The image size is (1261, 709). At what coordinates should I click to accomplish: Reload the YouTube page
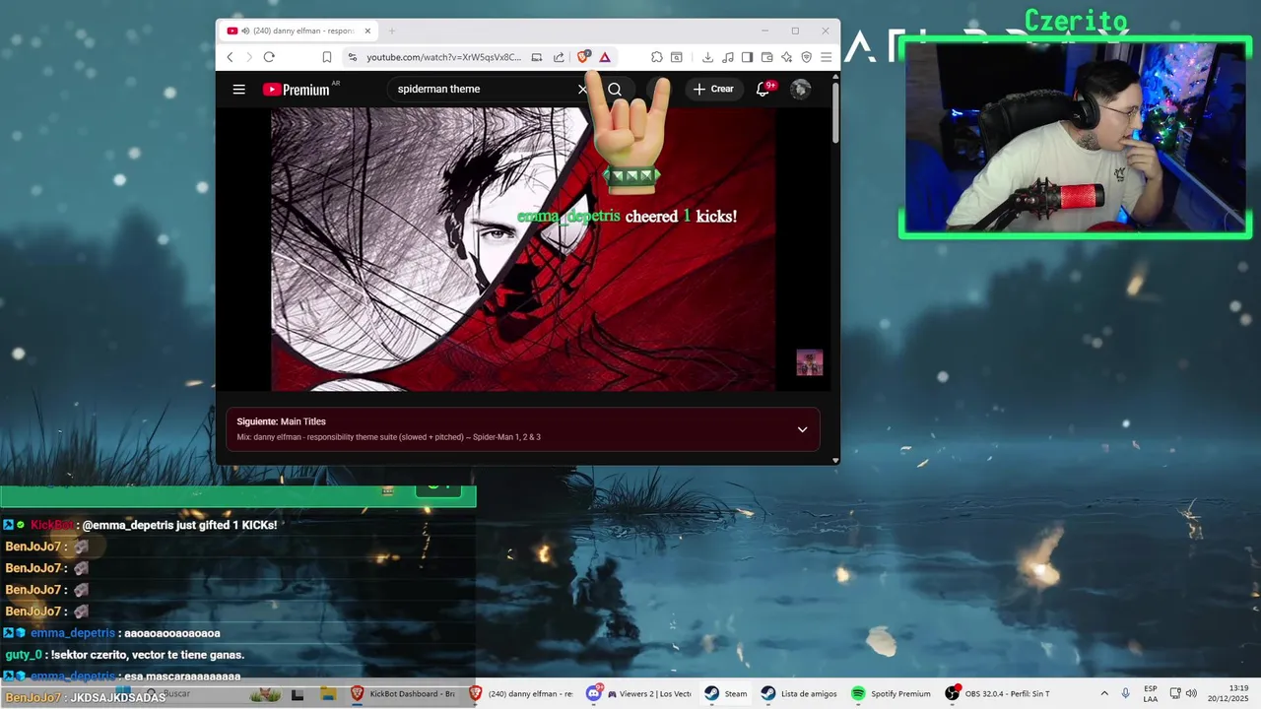pos(268,57)
